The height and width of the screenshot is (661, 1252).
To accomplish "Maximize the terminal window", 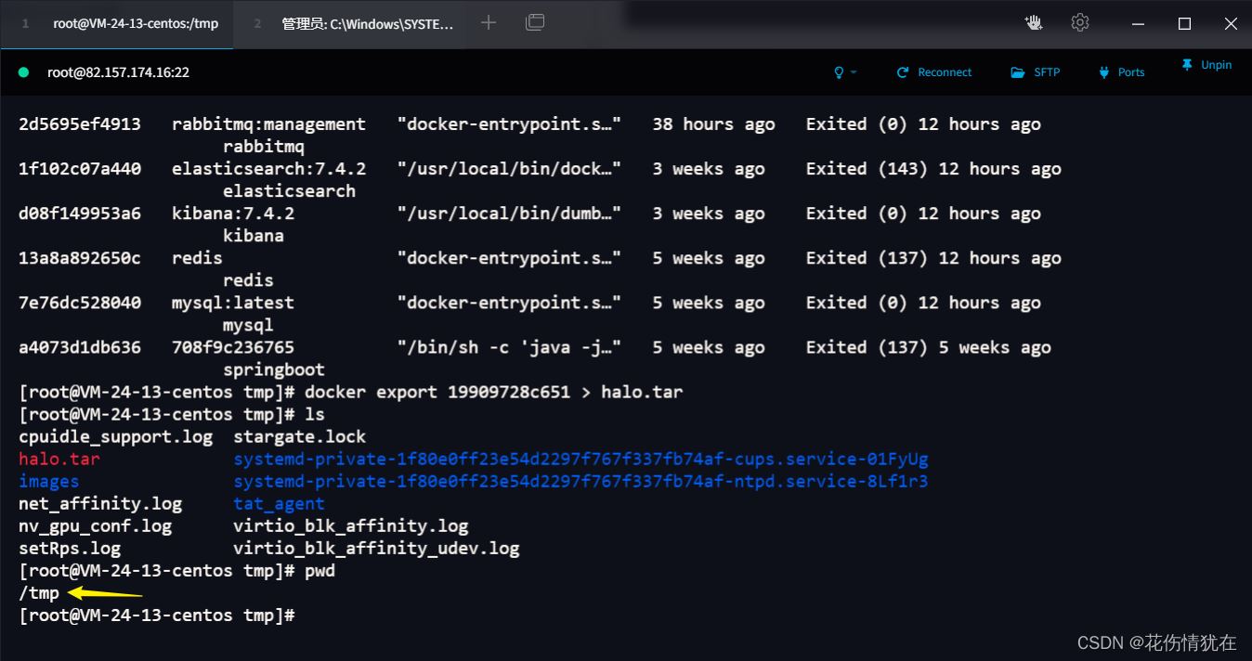I will (1184, 24).
